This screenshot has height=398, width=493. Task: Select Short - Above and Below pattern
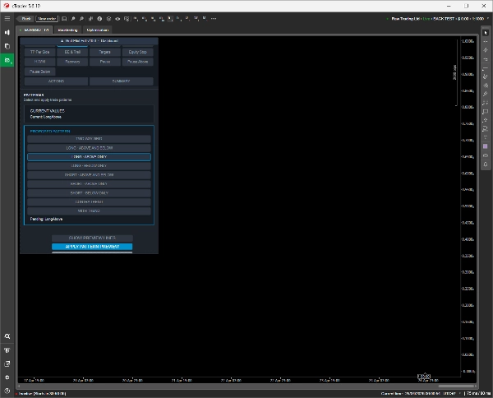point(89,175)
